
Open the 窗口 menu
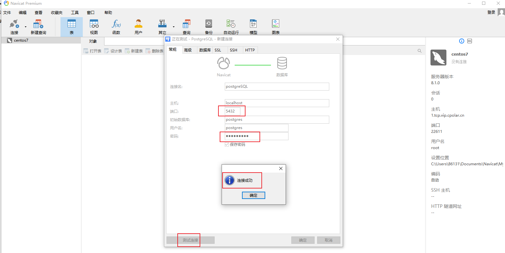tap(91, 13)
